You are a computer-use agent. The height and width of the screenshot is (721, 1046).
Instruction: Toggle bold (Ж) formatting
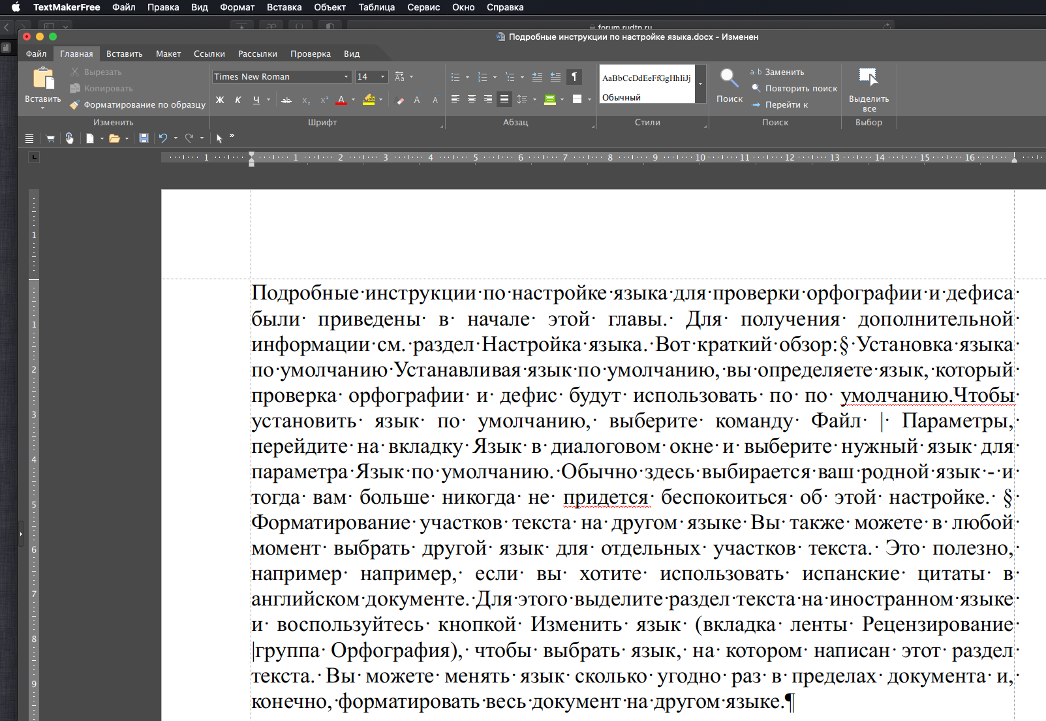[x=220, y=100]
